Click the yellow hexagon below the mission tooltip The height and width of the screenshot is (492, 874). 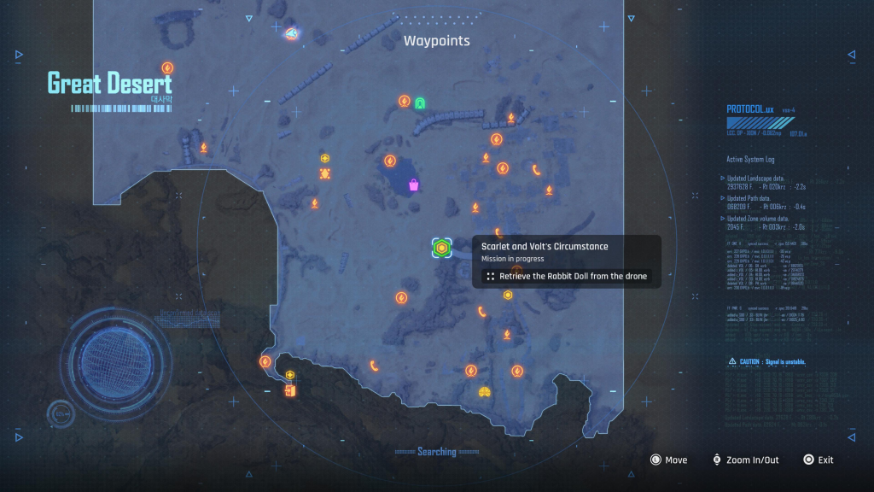coord(508,295)
